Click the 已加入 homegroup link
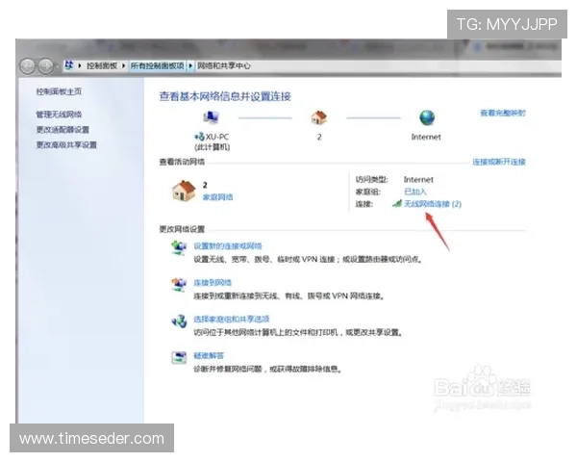The image size is (577, 462). pyautogui.click(x=415, y=192)
